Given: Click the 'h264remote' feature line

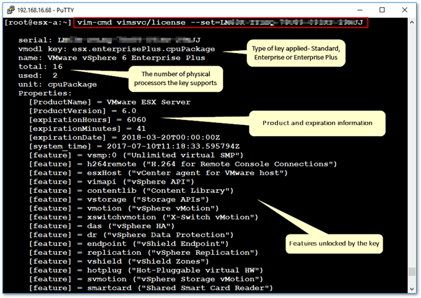Looking at the screenshot, I should (183, 164).
